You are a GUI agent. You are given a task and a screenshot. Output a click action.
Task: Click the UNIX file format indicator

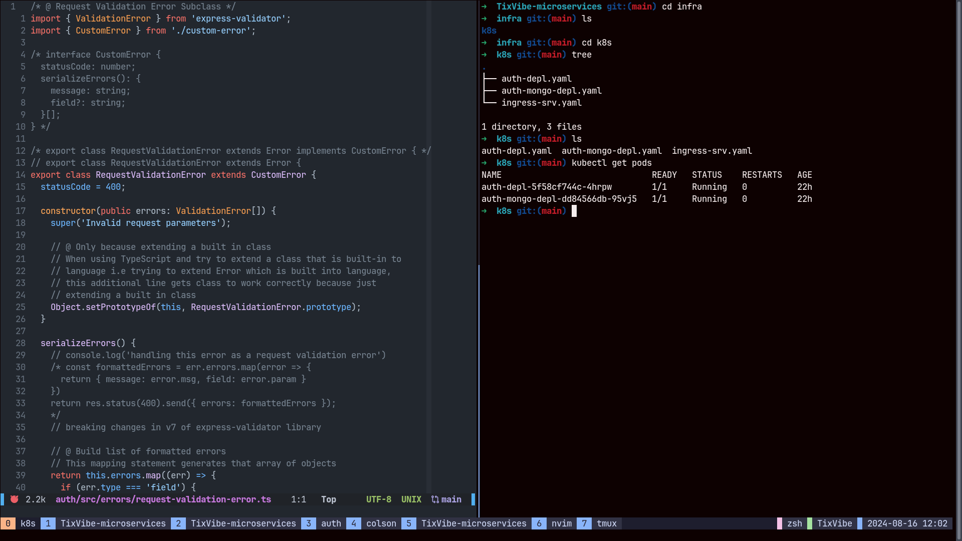point(411,499)
